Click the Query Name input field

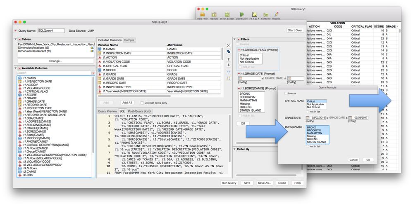pos(51,31)
